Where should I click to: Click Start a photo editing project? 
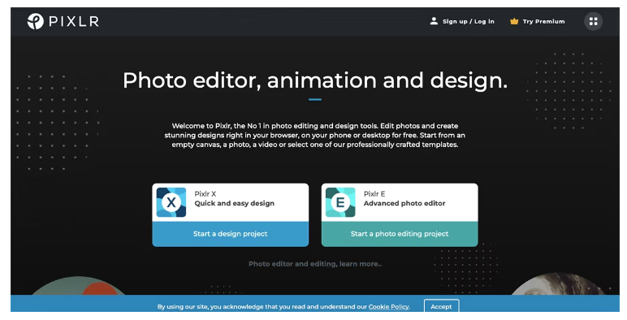[x=400, y=234]
